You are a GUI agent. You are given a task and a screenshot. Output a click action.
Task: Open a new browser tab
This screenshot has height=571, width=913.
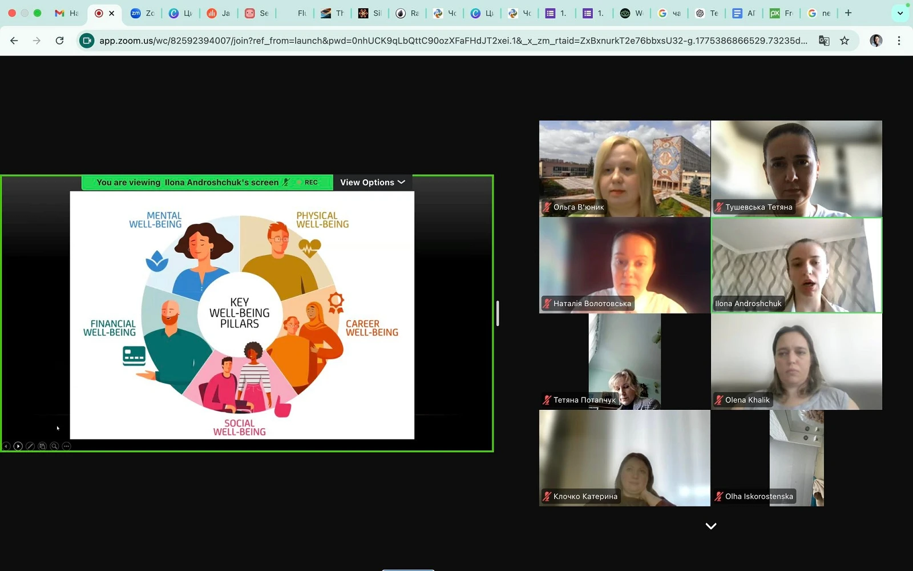pos(848,13)
